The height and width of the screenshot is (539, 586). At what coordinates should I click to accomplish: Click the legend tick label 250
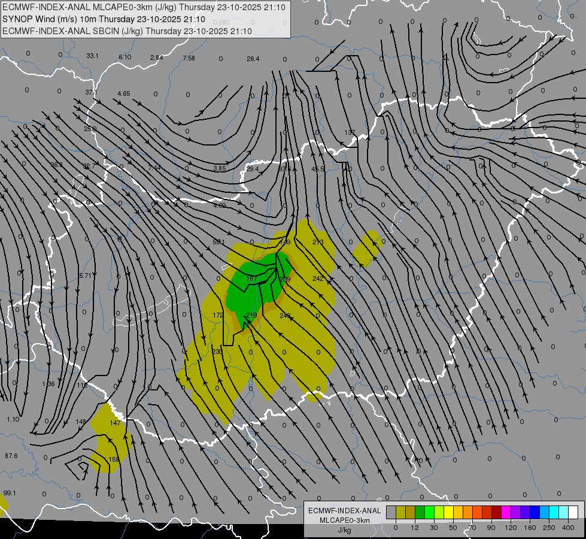point(549,528)
